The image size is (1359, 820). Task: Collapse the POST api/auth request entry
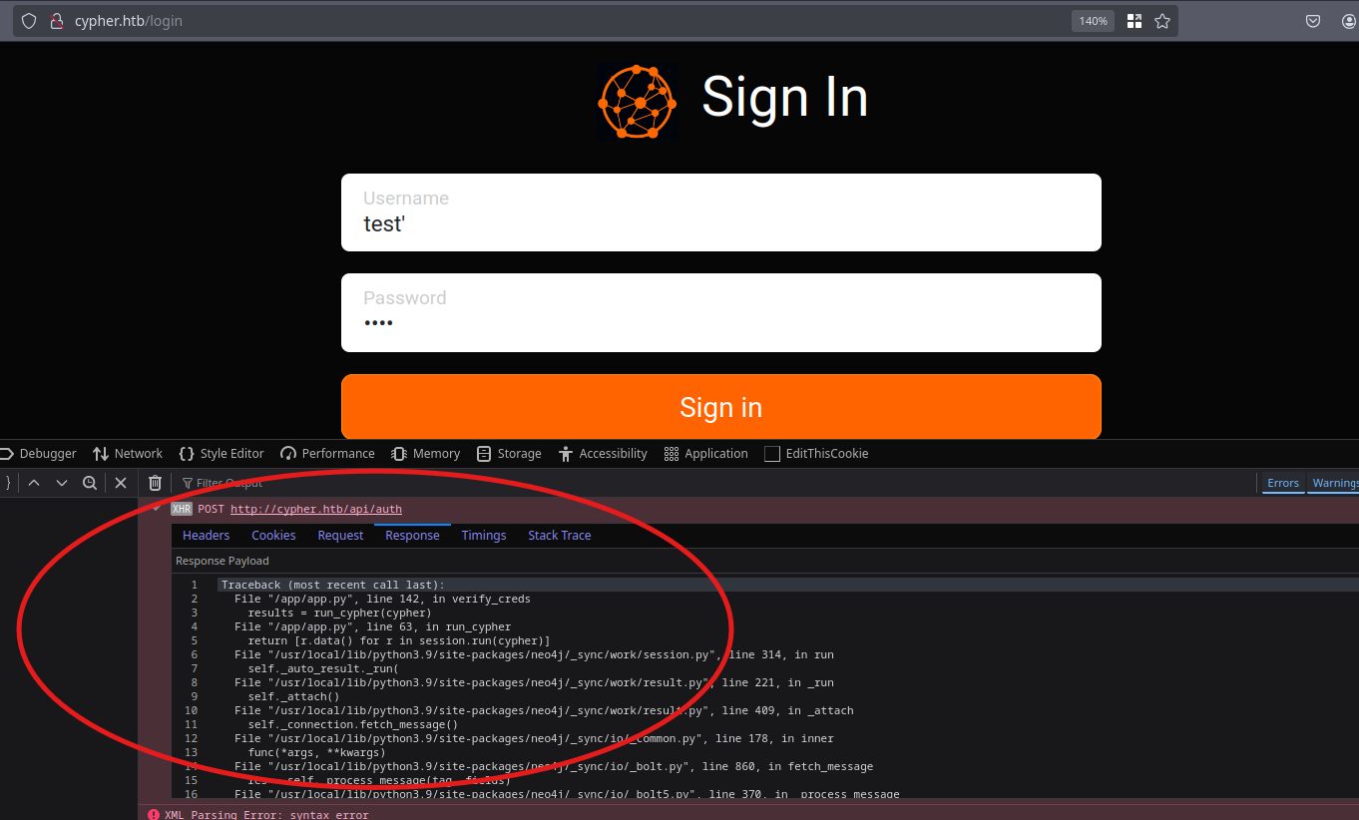(x=157, y=509)
